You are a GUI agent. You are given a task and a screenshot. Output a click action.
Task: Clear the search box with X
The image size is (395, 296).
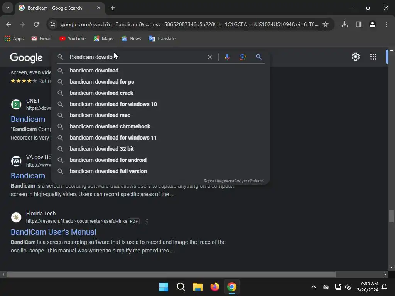pyautogui.click(x=209, y=57)
